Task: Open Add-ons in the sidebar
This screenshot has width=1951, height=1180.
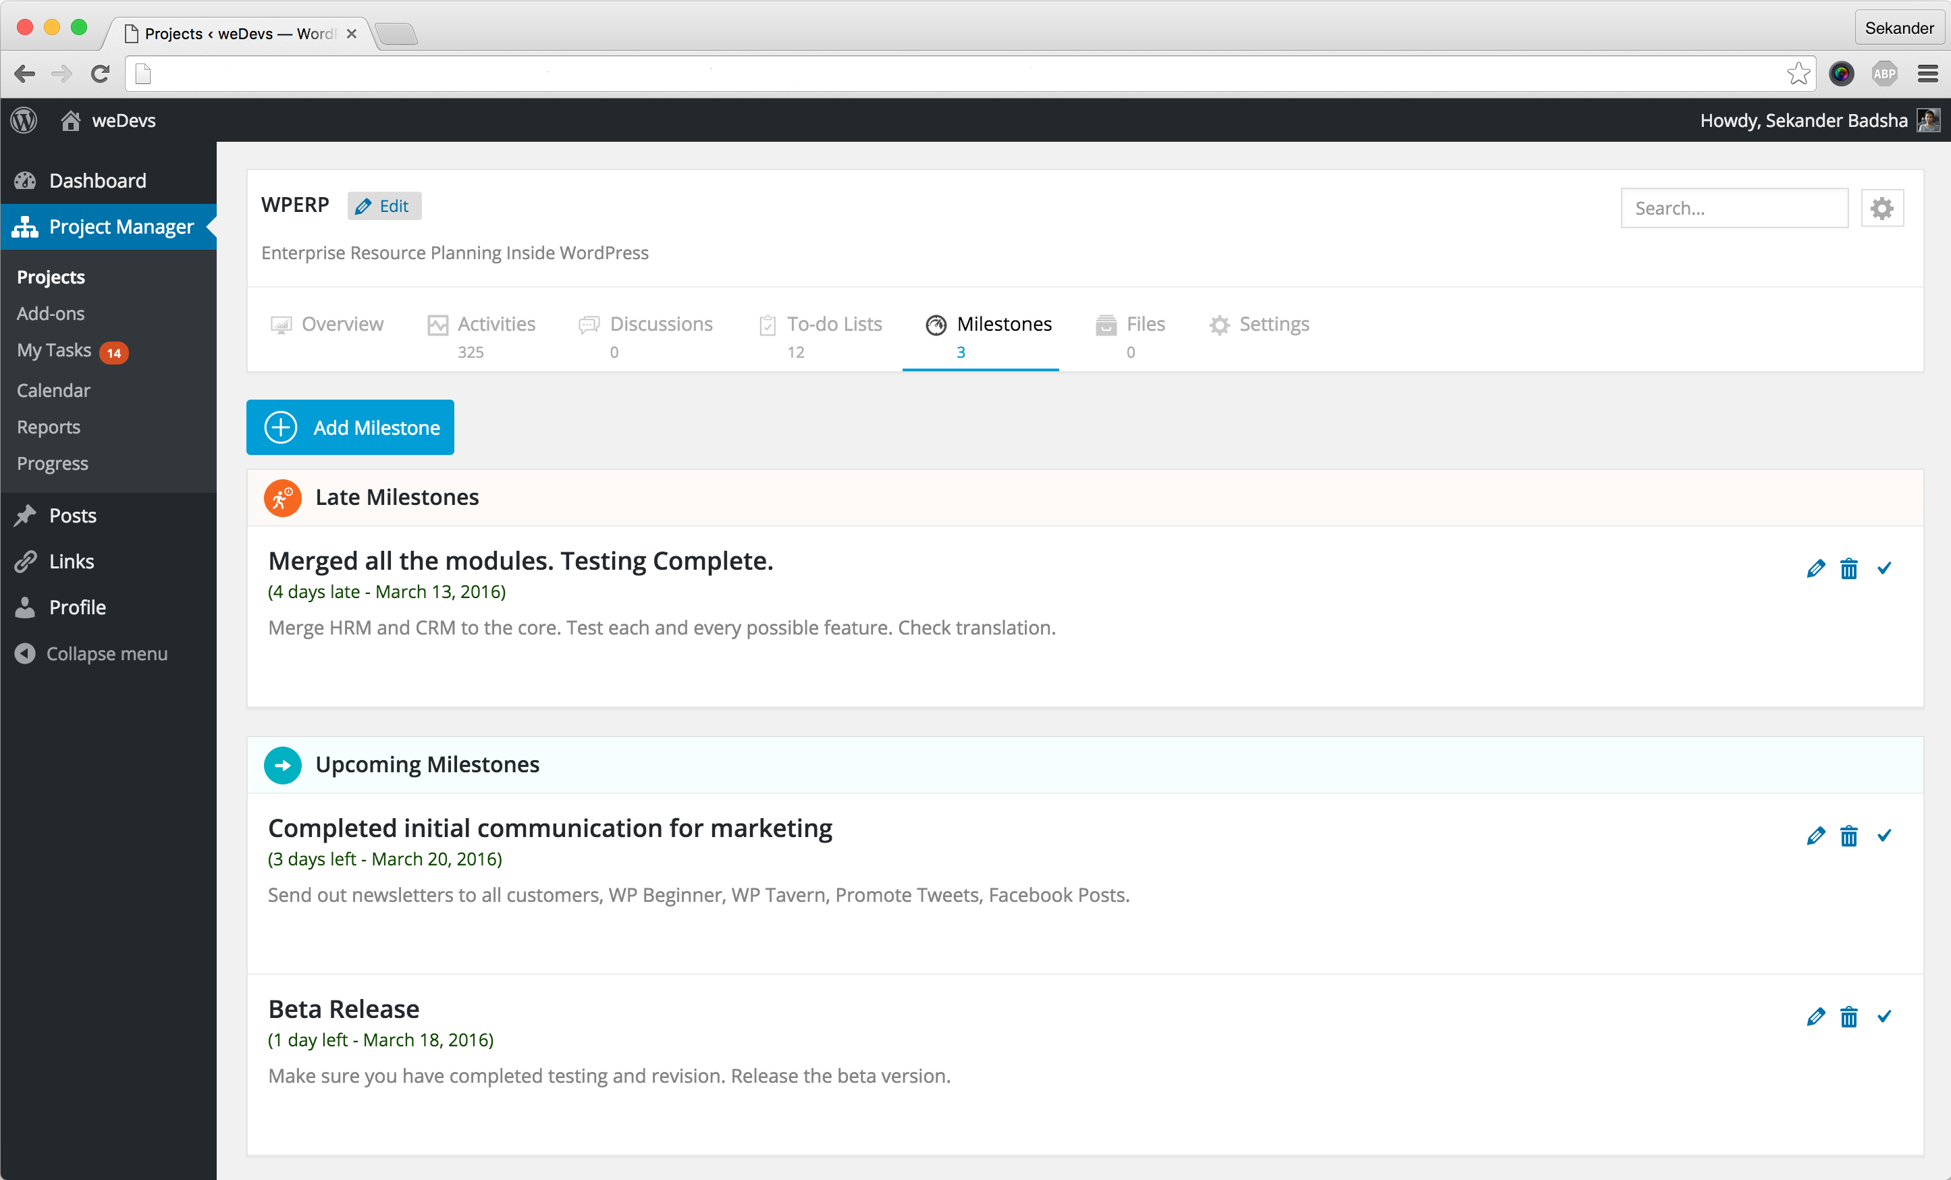Action: click(51, 314)
